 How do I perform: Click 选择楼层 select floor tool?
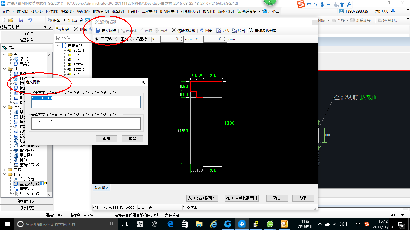pyautogui.click(x=387, y=20)
